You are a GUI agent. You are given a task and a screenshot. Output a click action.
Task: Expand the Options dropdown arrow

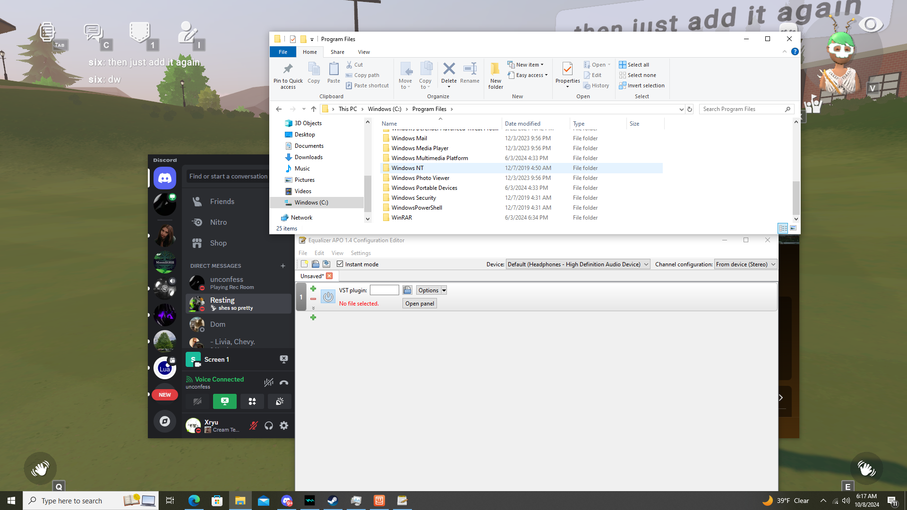pyautogui.click(x=444, y=290)
